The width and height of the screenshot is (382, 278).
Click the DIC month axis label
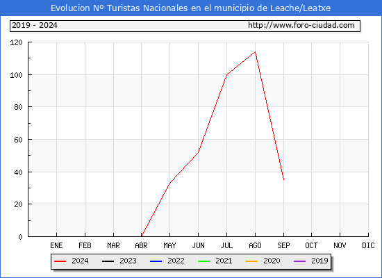coord(368,245)
